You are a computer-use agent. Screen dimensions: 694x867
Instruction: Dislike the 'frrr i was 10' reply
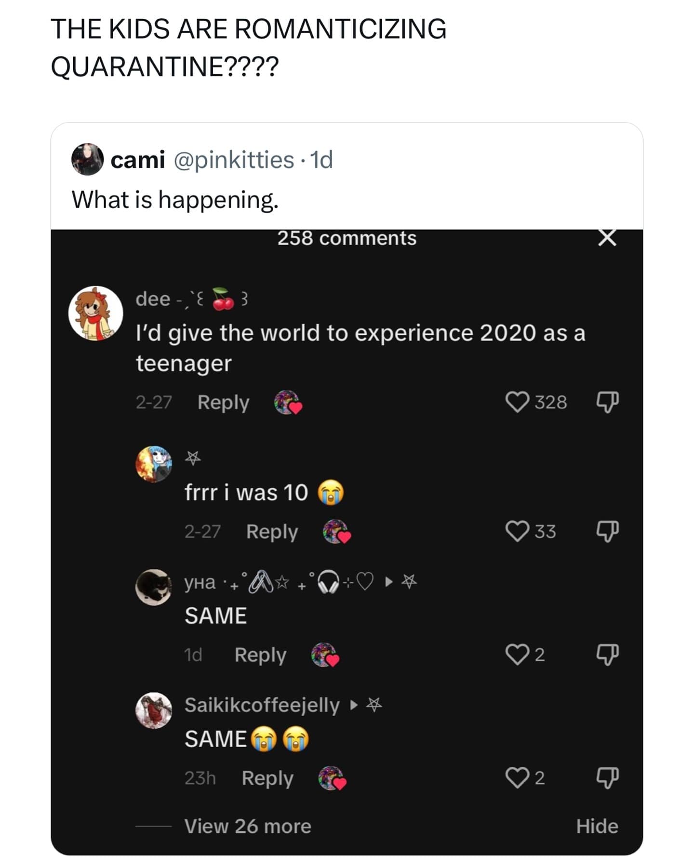[x=607, y=531]
